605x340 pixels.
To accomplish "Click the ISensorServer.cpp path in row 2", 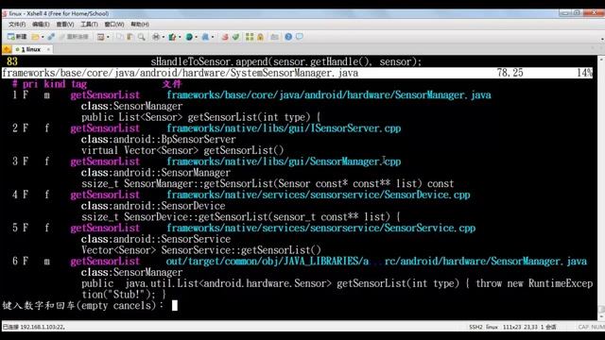I will pyautogui.click(x=284, y=128).
